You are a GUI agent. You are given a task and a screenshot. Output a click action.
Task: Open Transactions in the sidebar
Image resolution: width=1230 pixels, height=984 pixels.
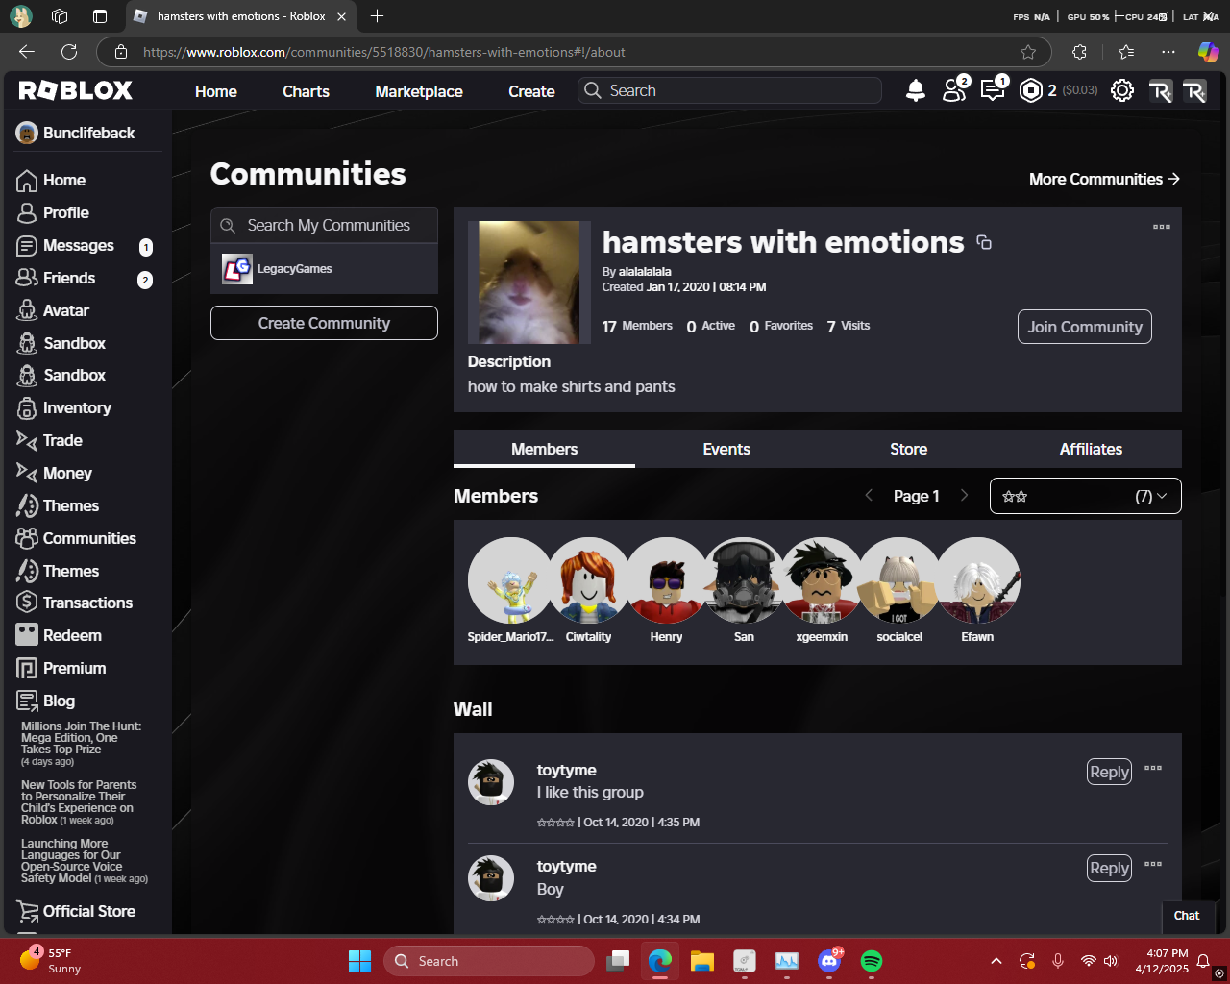coord(74,603)
